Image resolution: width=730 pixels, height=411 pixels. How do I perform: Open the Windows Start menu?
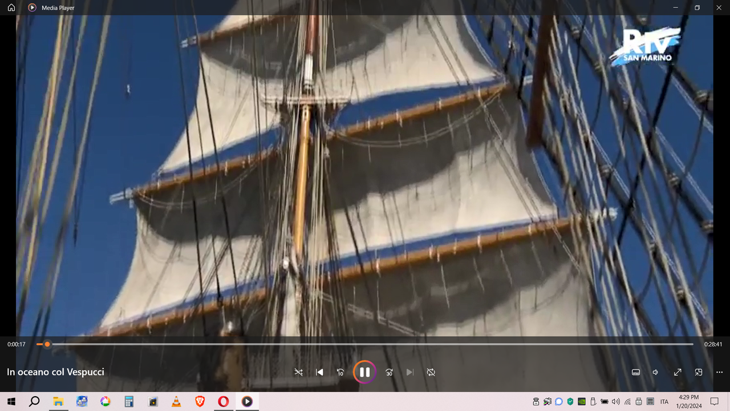coord(11,402)
